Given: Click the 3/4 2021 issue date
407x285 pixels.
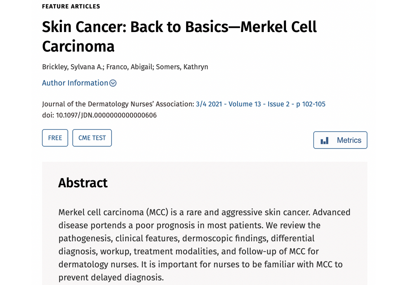Looking at the screenshot, I should (209, 104).
